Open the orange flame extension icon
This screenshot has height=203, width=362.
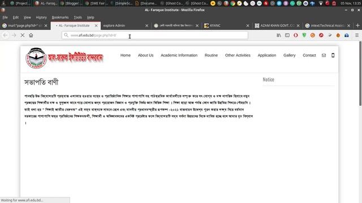click(x=338, y=35)
